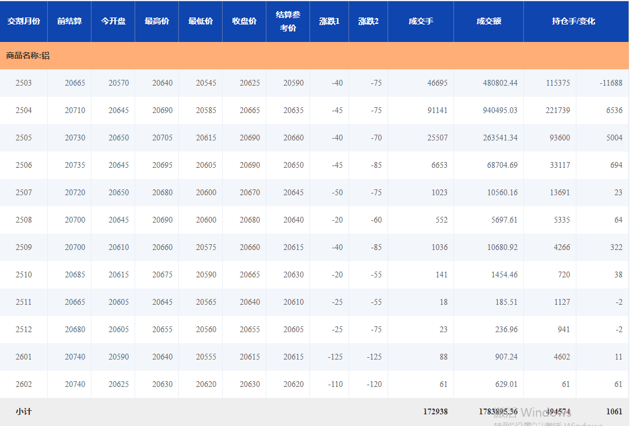The width and height of the screenshot is (630, 426).
Task: Click the 交割月份 column header
Action: point(24,21)
